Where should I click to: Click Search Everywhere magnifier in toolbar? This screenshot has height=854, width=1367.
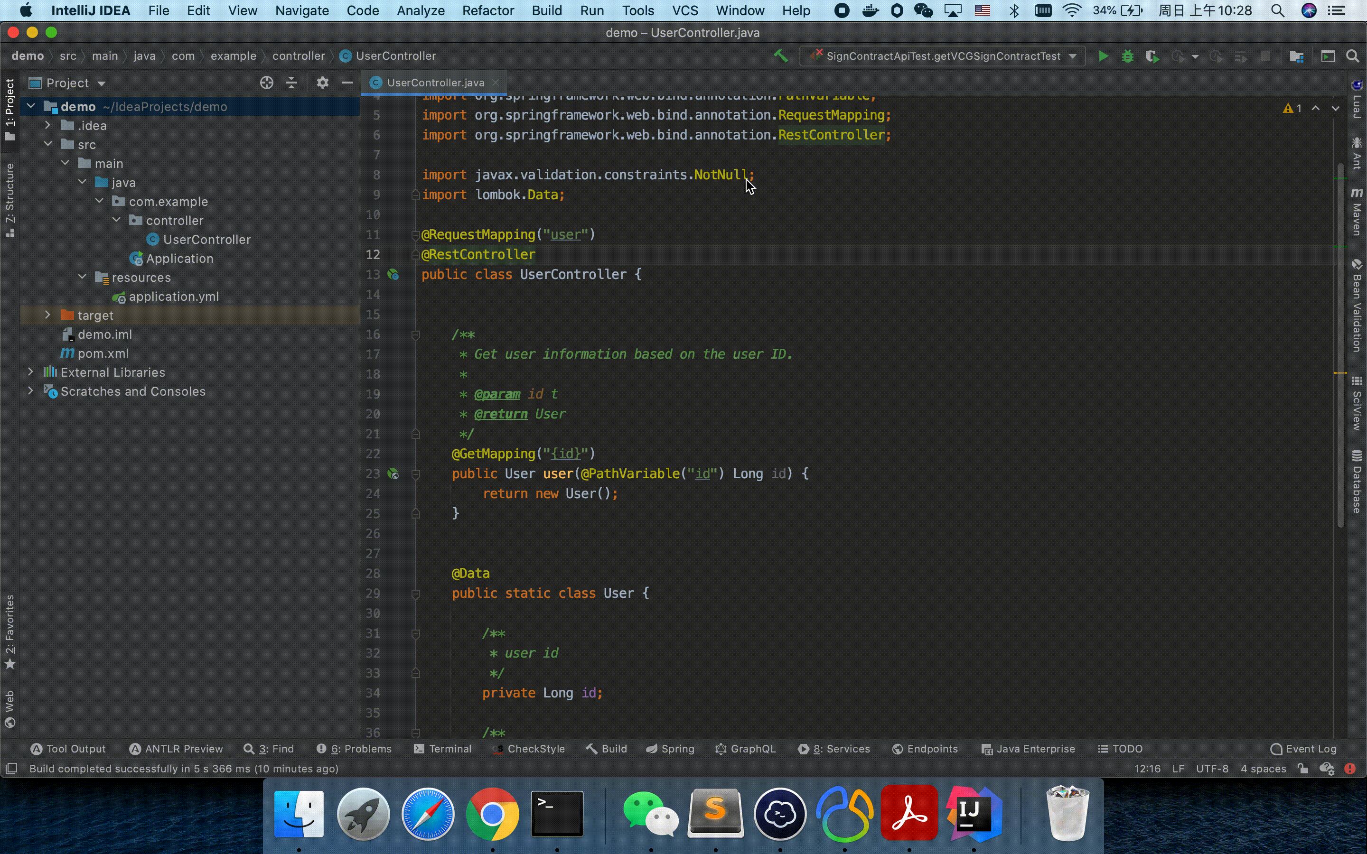(x=1352, y=56)
